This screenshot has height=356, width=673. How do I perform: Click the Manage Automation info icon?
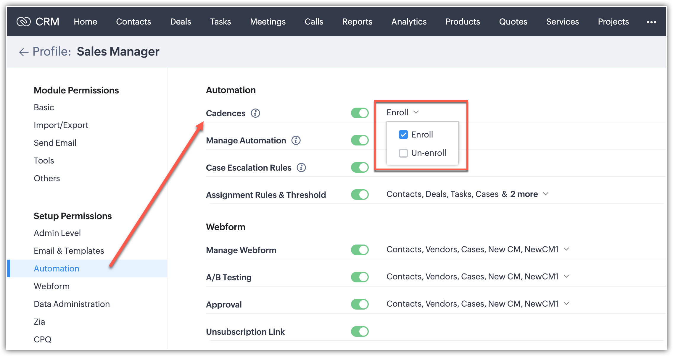coord(296,140)
